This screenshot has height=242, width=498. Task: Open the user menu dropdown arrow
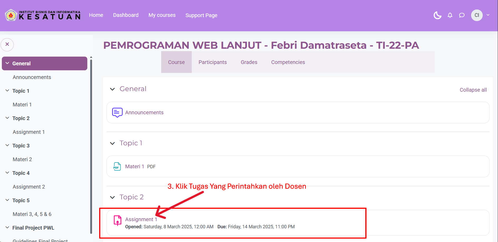pos(488,15)
